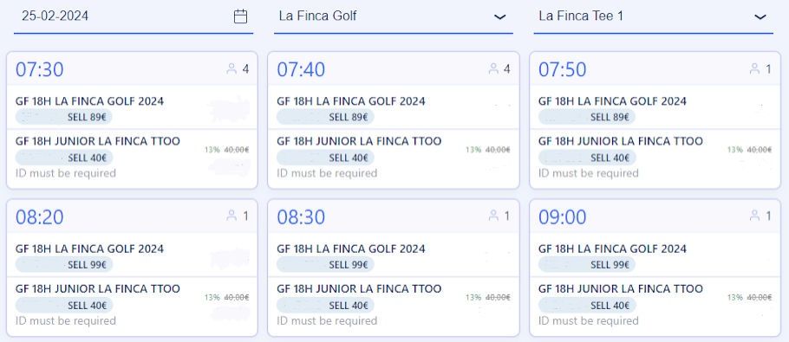Viewport: 789px width, 342px height.
Task: Click 'ID must be required' note at 07:50
Action: pyautogui.click(x=588, y=174)
